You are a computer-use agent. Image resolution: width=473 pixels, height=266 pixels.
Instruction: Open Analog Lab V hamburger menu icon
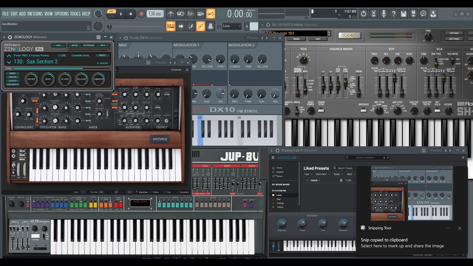click(x=273, y=157)
